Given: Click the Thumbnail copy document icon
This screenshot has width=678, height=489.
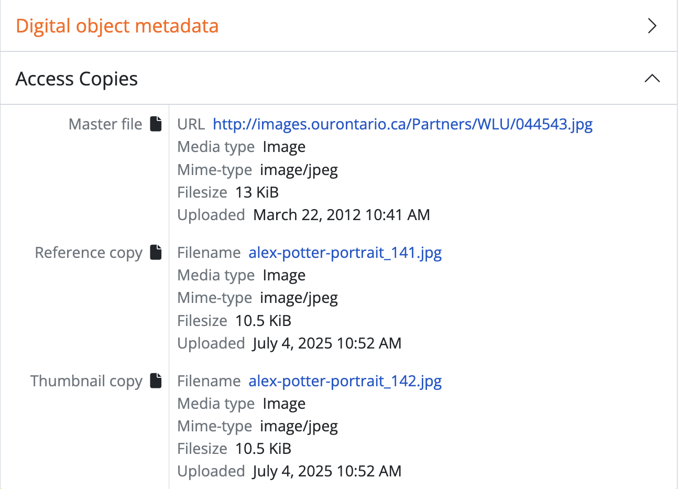Looking at the screenshot, I should (x=156, y=381).
